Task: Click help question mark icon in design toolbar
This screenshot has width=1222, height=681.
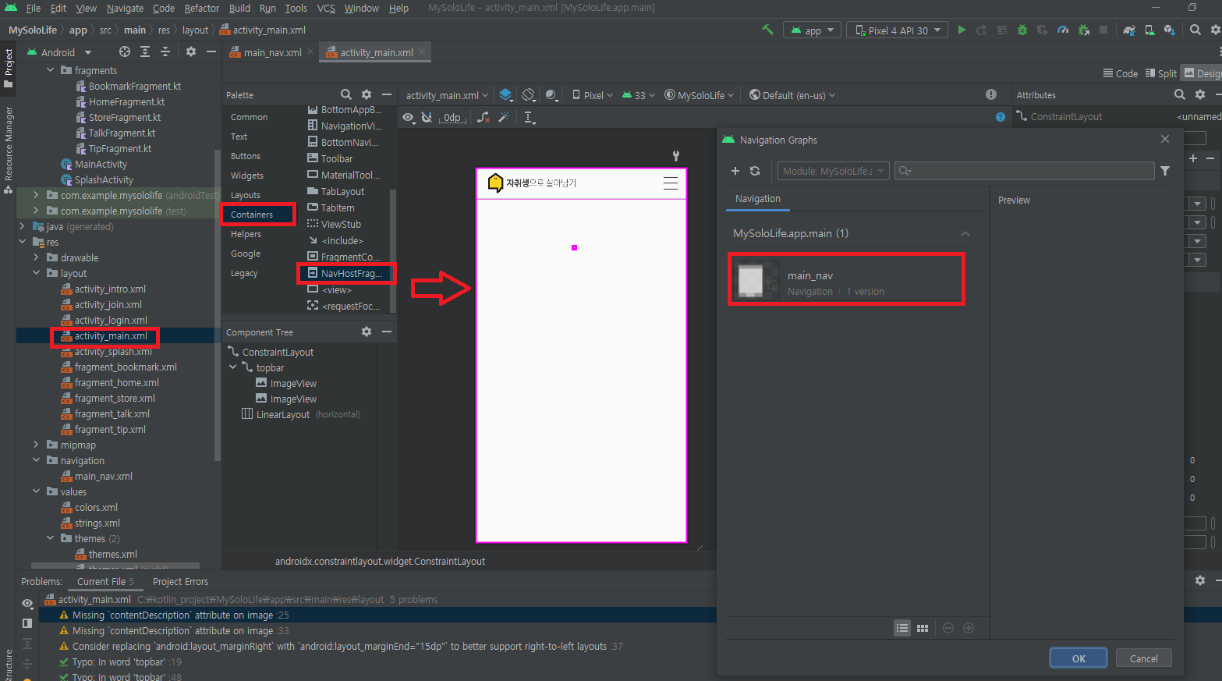Action: click(x=1001, y=117)
